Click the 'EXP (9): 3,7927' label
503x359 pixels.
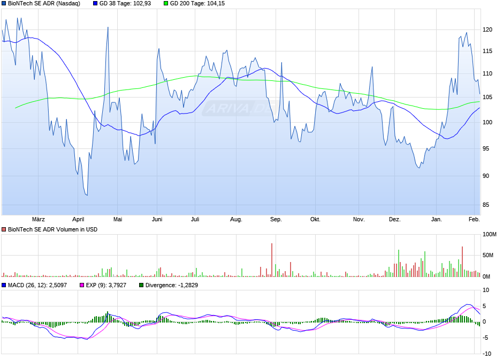pos(106,285)
